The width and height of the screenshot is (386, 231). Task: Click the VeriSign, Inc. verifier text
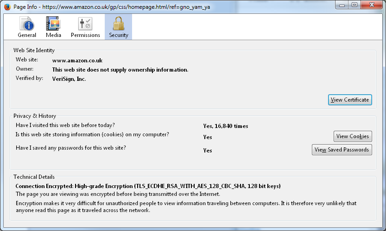tap(69, 79)
